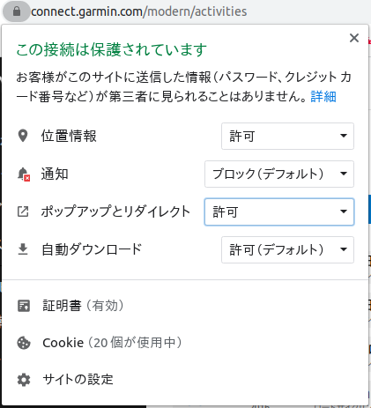
Task: Click the 通知 label text
Action: pyautogui.click(x=55, y=174)
